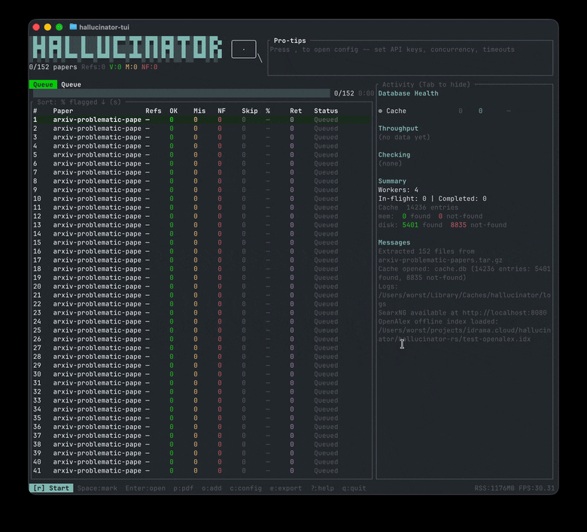587x532 pixels.
Task: Click the Refs column header
Action: (153, 111)
